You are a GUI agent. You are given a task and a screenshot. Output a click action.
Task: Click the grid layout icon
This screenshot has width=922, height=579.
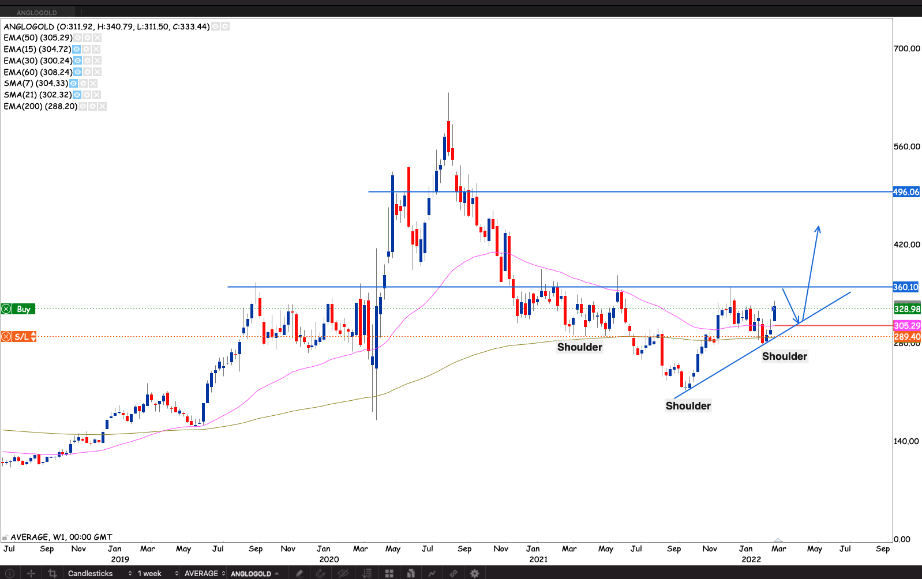pyautogui.click(x=389, y=573)
